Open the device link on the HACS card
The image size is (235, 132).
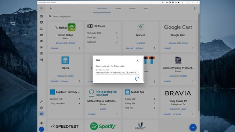[60, 76]
